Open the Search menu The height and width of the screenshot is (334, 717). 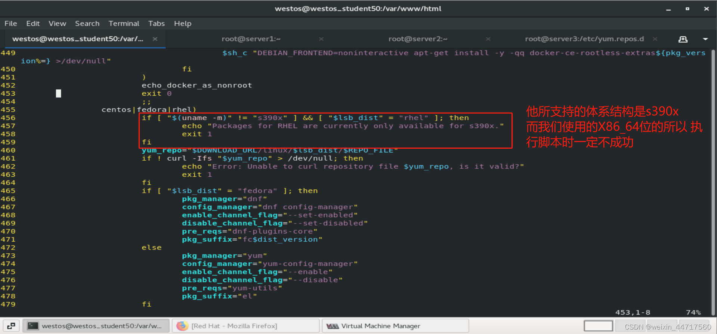pyautogui.click(x=87, y=24)
